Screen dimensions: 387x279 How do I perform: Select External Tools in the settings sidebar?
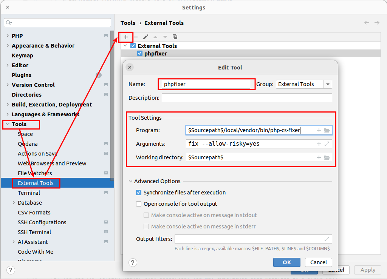pyautogui.click(x=36, y=183)
